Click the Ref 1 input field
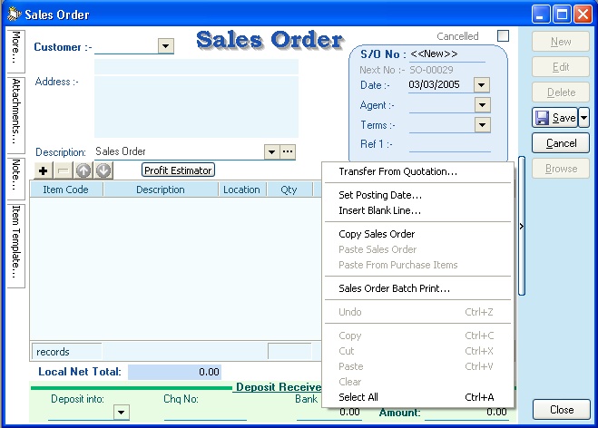The width and height of the screenshot is (598, 428). (449, 144)
